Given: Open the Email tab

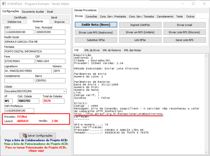Looking at the screenshot, I should tap(50, 12).
